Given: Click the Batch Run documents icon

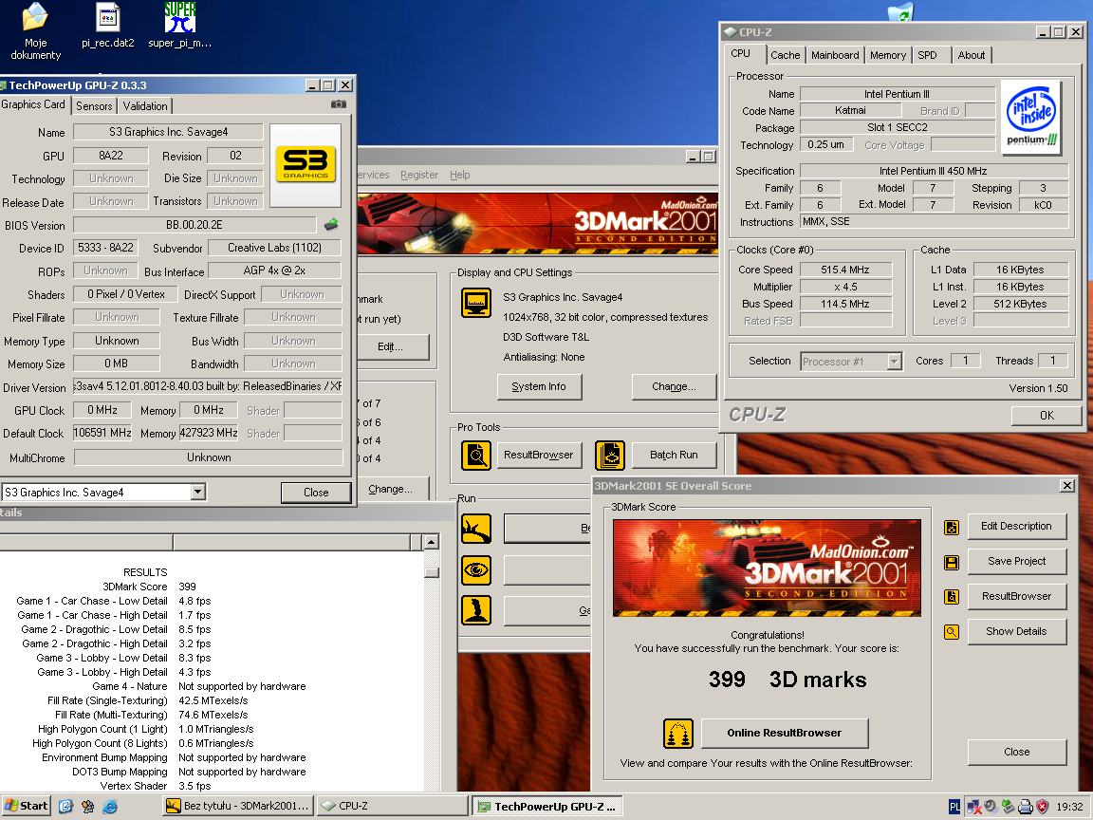Looking at the screenshot, I should (610, 456).
